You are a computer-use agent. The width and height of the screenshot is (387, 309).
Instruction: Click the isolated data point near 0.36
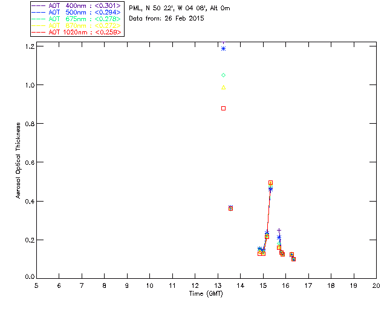[x=230, y=208]
